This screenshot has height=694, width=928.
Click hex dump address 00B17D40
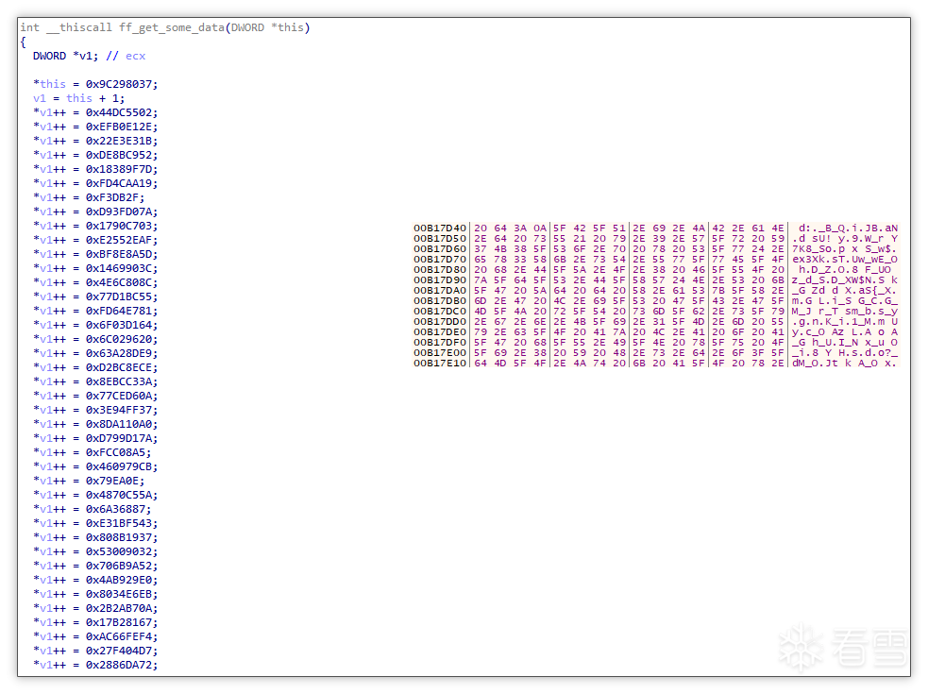tap(440, 229)
